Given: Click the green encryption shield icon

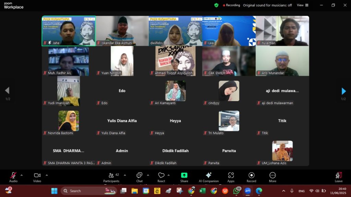Looking at the screenshot, I should coord(216,5).
